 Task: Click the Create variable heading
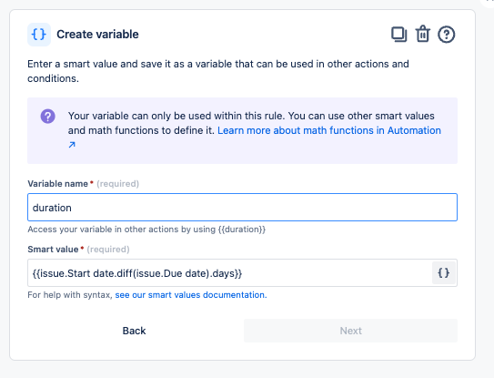pyautogui.click(x=97, y=35)
